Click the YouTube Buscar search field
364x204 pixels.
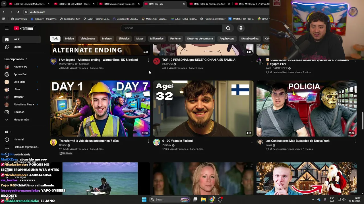171,28
